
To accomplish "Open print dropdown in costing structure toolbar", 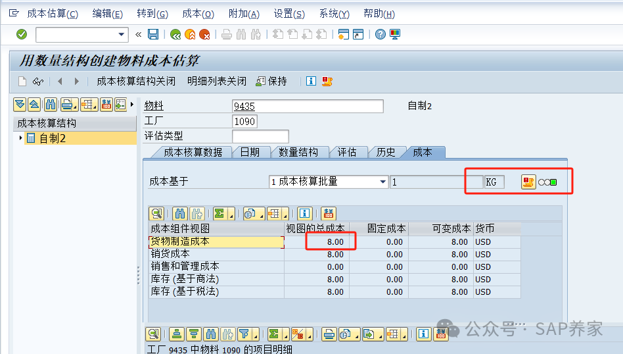I will (75, 107).
